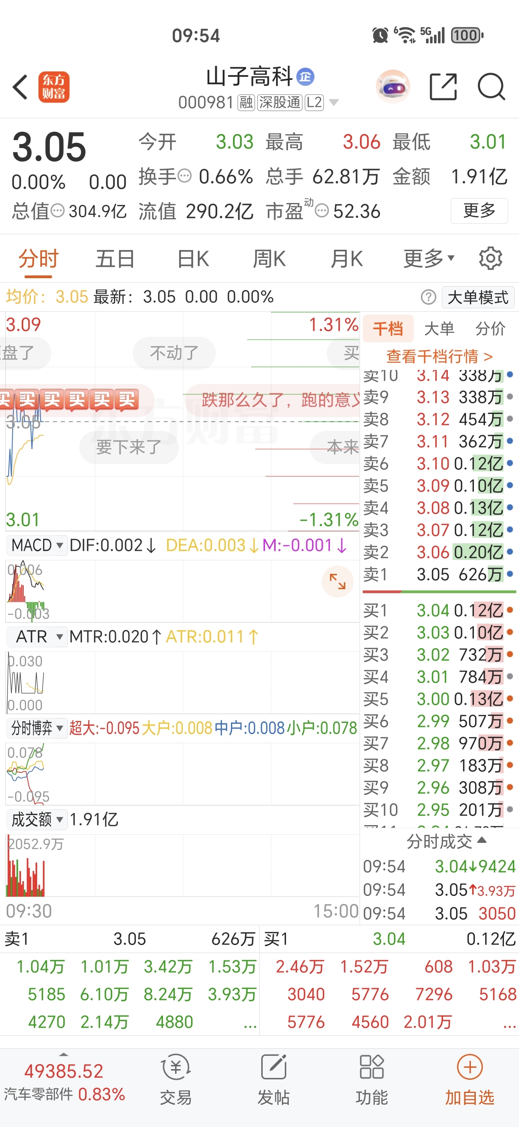Screen dimensions: 519x1127
Task: Tap the help question mark icon
Action: point(428,297)
